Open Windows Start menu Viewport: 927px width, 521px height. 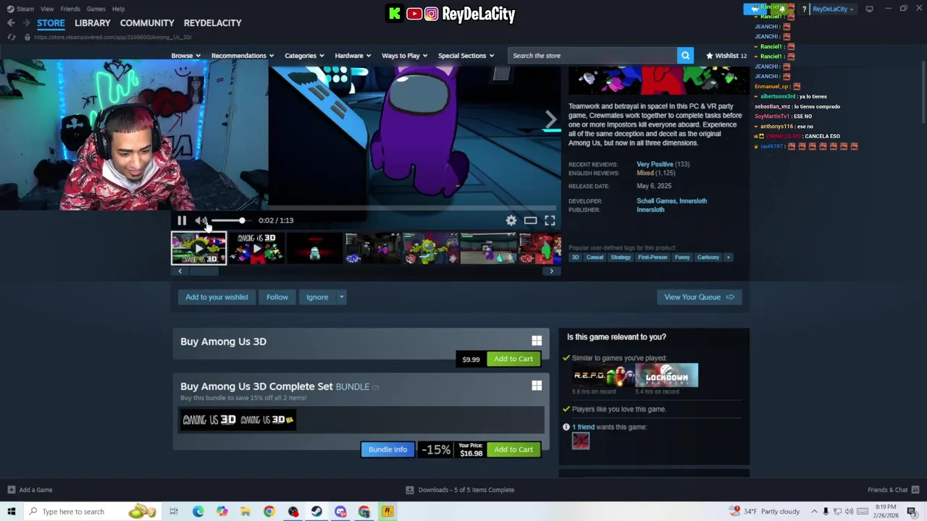pos(11,512)
